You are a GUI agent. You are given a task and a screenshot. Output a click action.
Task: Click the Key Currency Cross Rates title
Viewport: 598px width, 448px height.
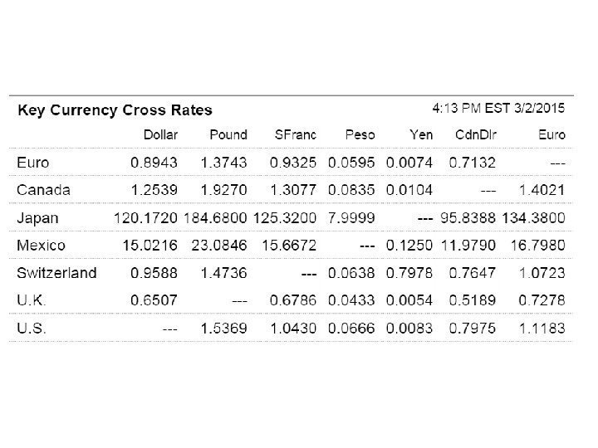click(x=115, y=110)
